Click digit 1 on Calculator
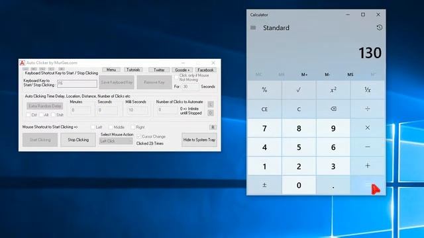 (264, 166)
